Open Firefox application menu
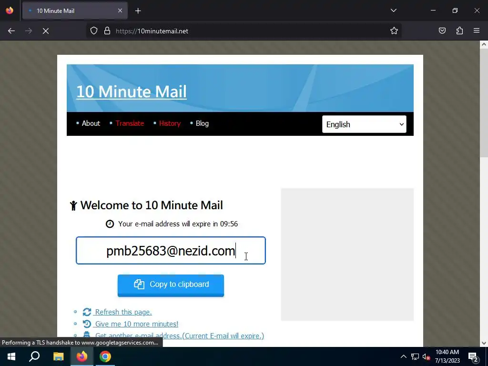 (x=477, y=30)
